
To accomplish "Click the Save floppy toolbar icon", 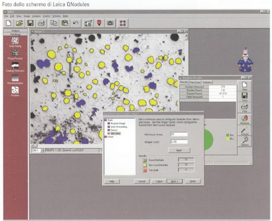I will 30,23.
